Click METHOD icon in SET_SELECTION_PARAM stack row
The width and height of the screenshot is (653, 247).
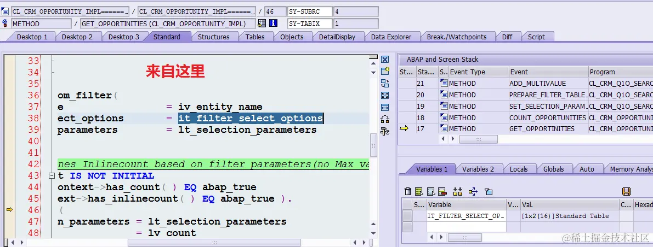444,106
